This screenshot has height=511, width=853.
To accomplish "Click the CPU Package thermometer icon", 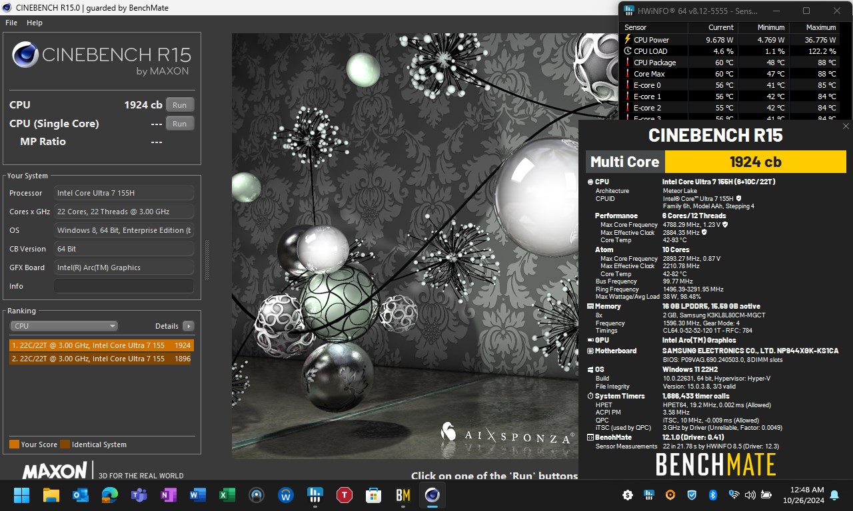I will point(627,63).
